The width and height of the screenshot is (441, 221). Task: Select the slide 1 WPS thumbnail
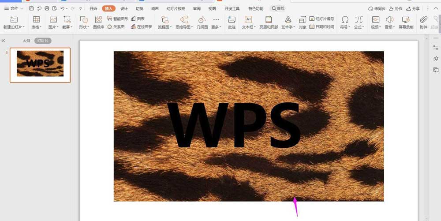pos(40,65)
